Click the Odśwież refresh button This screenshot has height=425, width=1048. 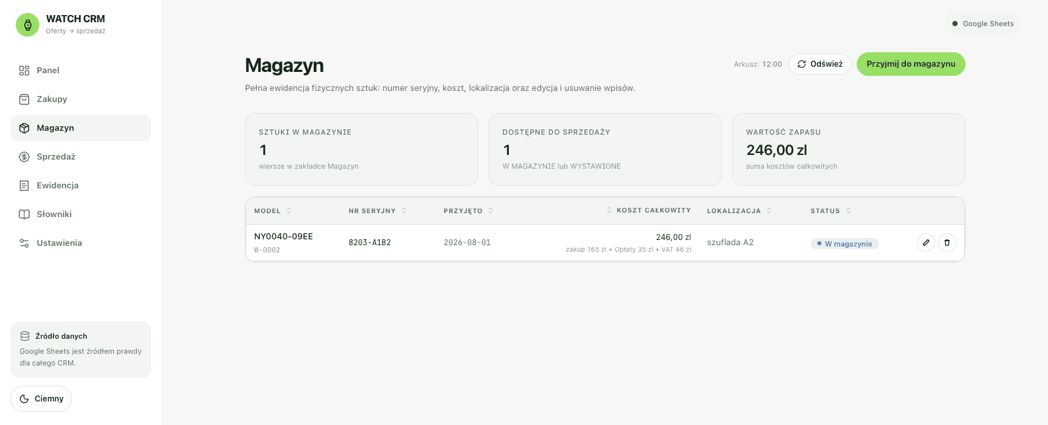tap(820, 64)
